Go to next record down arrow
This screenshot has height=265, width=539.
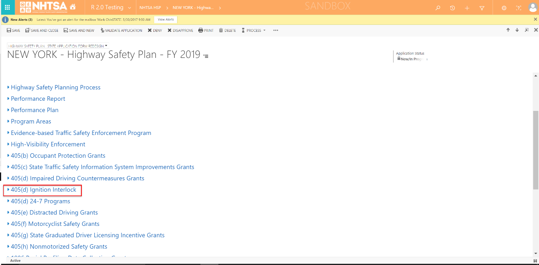(x=517, y=30)
